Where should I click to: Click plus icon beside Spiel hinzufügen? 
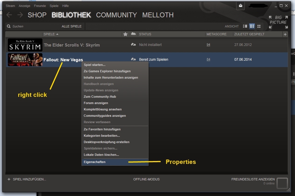tap(9, 179)
